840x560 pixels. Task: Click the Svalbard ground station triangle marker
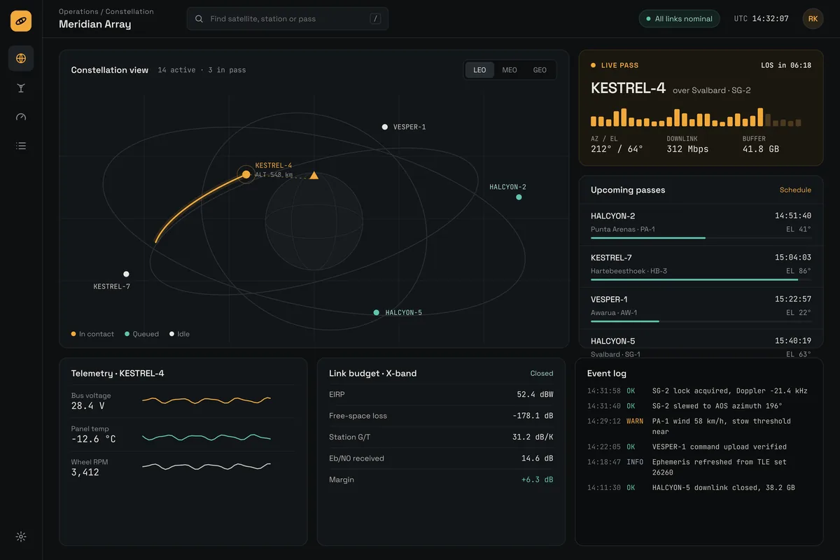[314, 175]
